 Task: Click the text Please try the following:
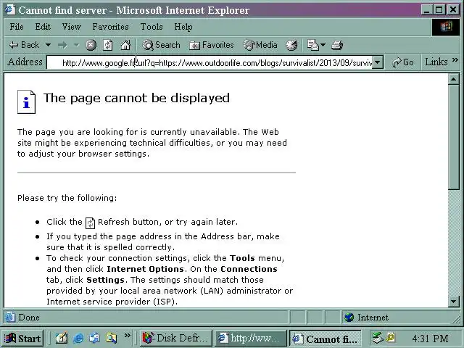click(67, 198)
